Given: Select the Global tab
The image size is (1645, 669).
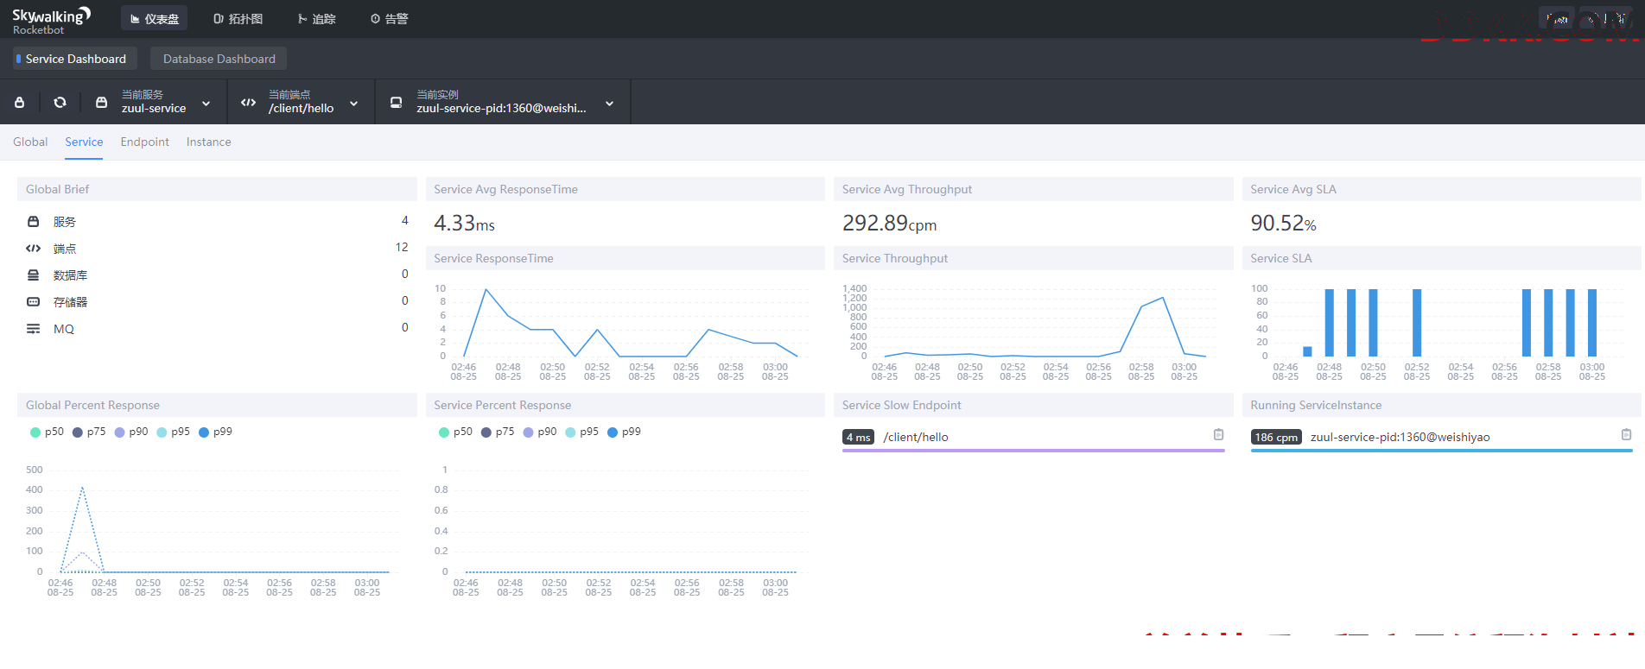Looking at the screenshot, I should (30, 142).
